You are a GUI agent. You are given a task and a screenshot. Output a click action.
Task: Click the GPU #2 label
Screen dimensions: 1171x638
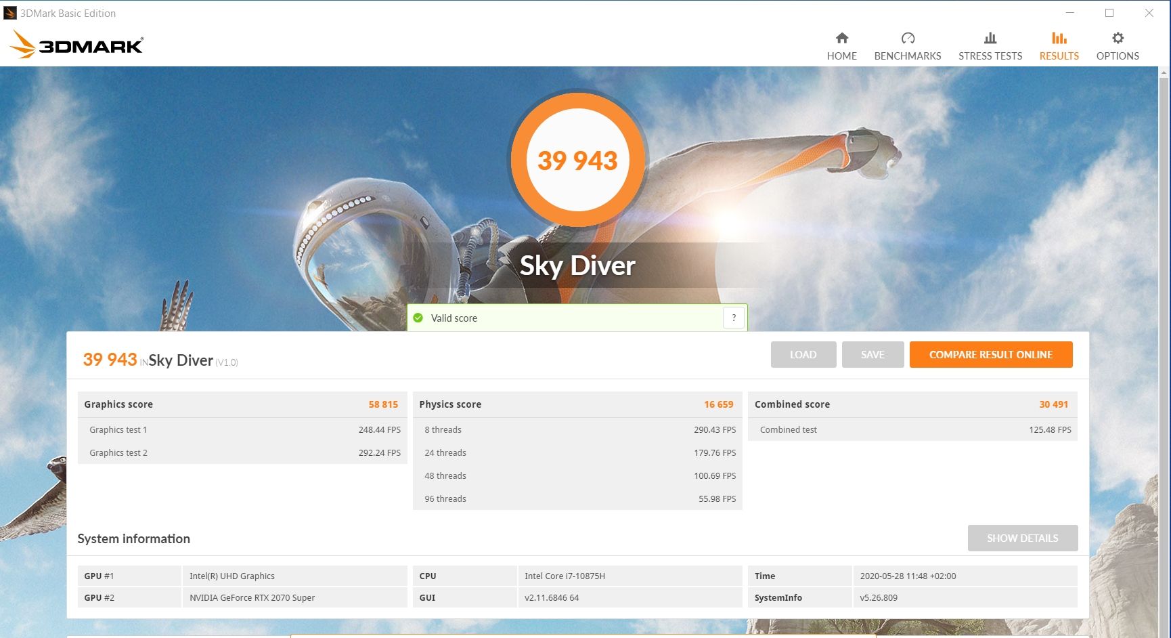point(100,598)
